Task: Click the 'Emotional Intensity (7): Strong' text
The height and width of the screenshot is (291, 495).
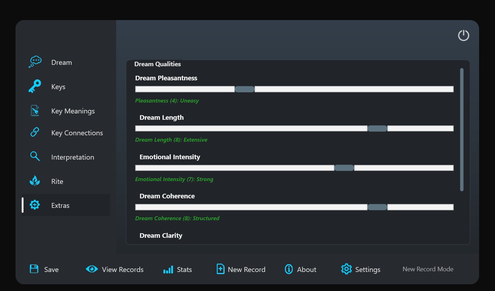Action: click(x=174, y=179)
